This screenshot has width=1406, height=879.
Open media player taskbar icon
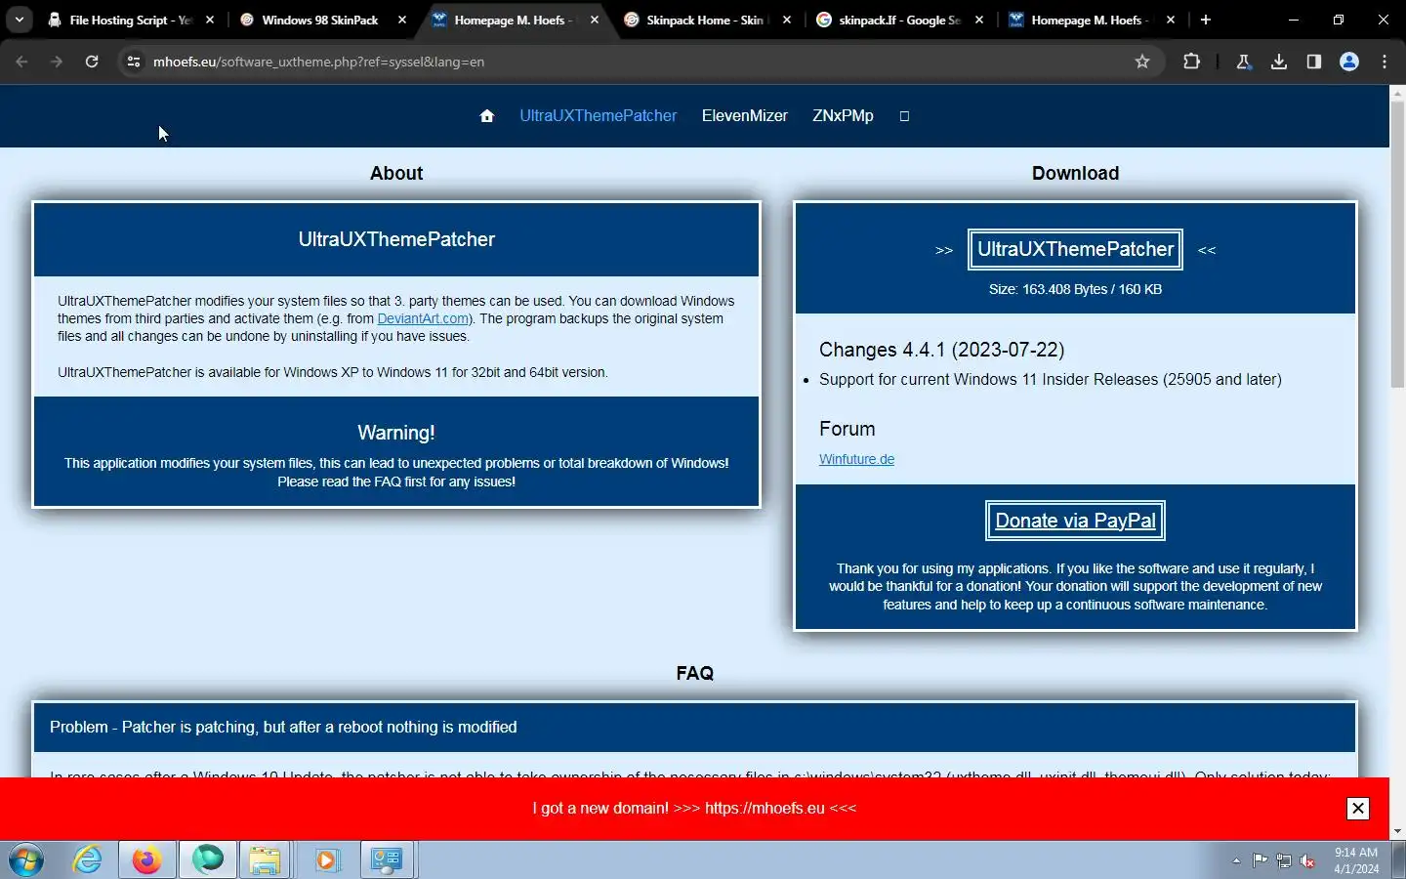(x=326, y=860)
